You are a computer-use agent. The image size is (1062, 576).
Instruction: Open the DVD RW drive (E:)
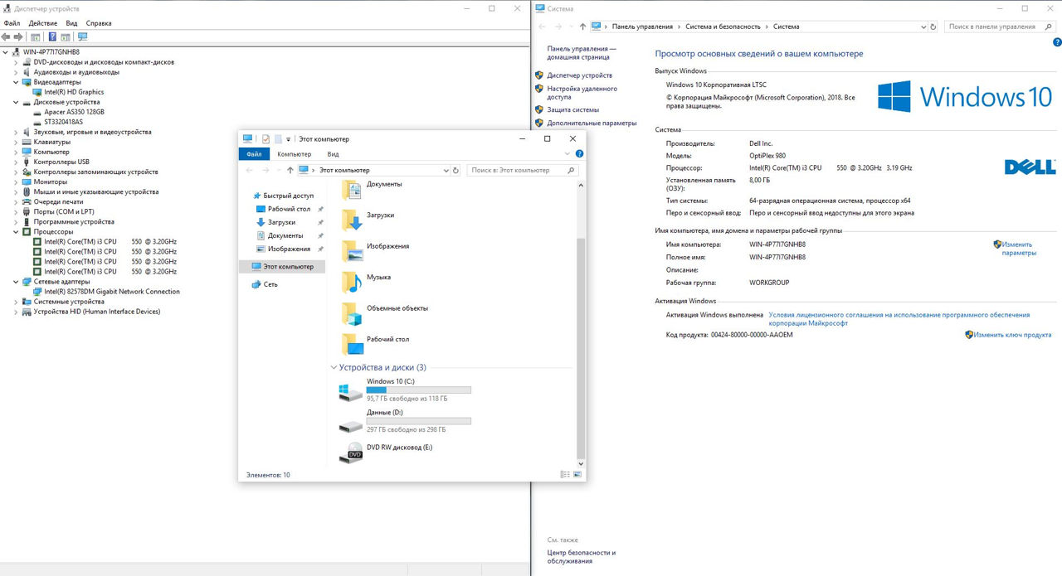pyautogui.click(x=399, y=448)
